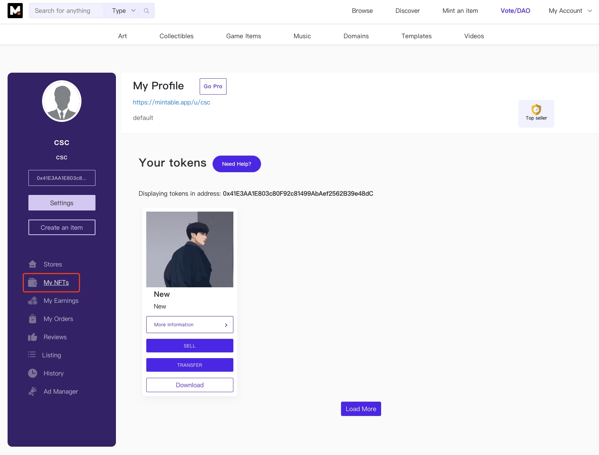Open the Collectibles category tab
The height and width of the screenshot is (455, 599).
click(177, 36)
